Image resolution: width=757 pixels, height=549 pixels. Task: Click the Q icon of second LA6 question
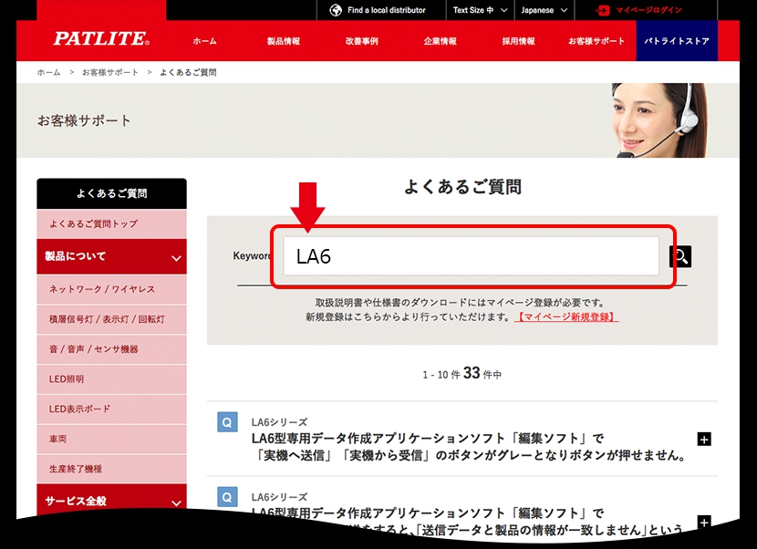[x=227, y=497]
